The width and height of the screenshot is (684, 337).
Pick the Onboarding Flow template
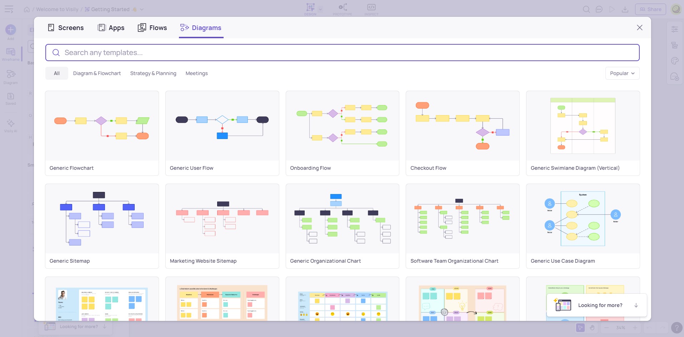pos(343,133)
